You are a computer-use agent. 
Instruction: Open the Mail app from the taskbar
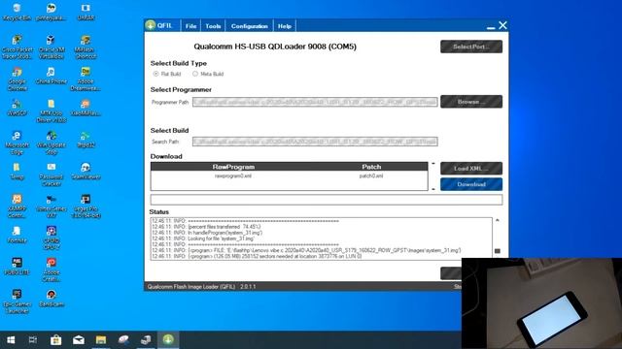[78, 340]
